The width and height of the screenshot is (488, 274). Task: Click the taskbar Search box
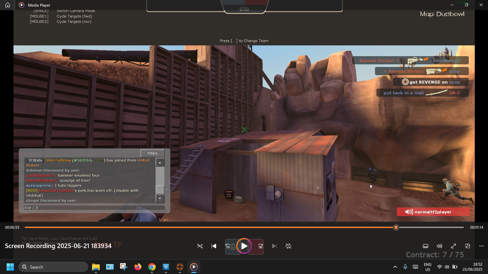[x=53, y=267]
